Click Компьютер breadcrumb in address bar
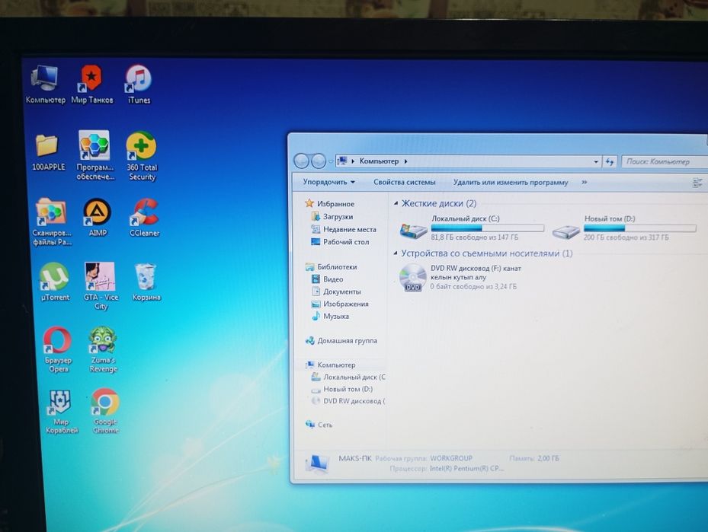 click(x=379, y=161)
